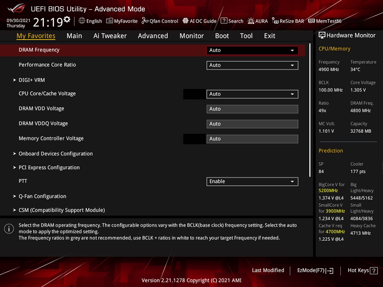Click the Hot Keys question mark icon

point(374,270)
